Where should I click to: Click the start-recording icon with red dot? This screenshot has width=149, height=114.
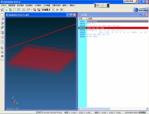click(35, 10)
